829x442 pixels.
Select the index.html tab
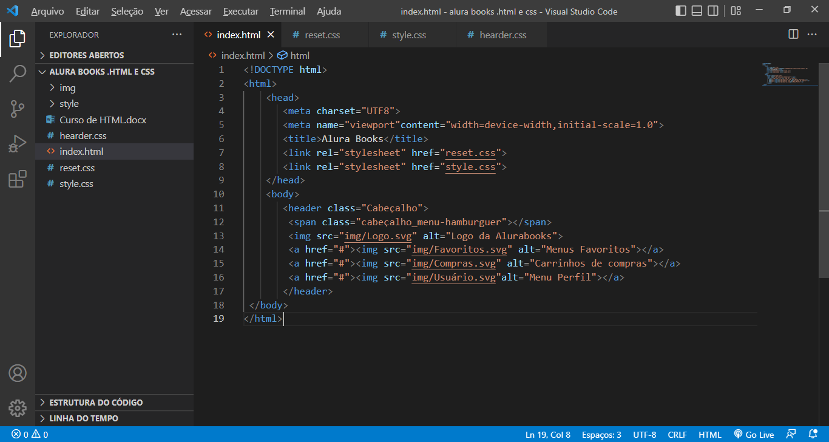pyautogui.click(x=238, y=35)
